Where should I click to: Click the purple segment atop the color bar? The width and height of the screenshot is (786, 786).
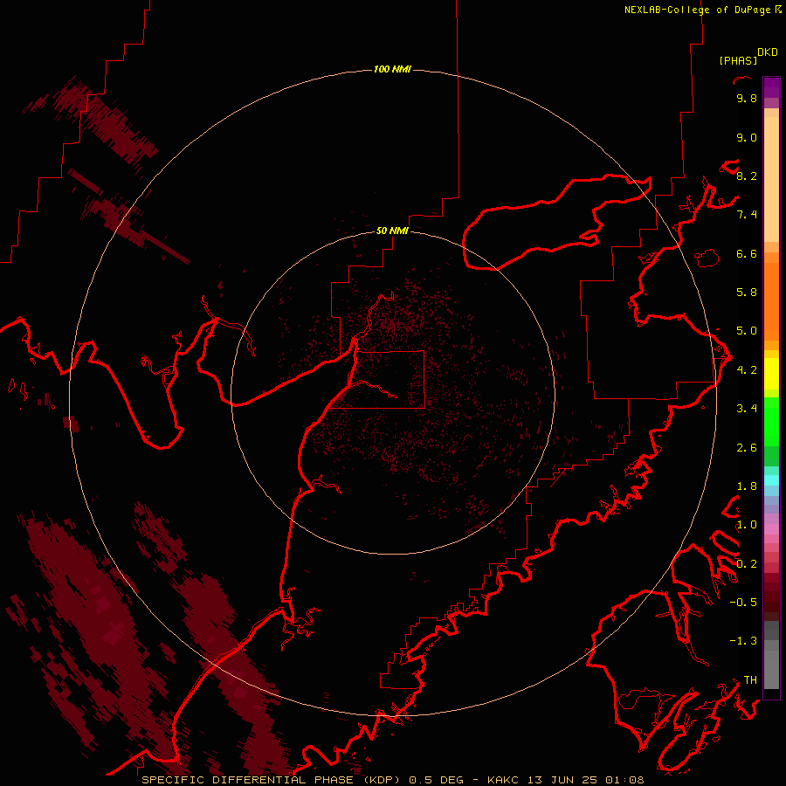771,87
